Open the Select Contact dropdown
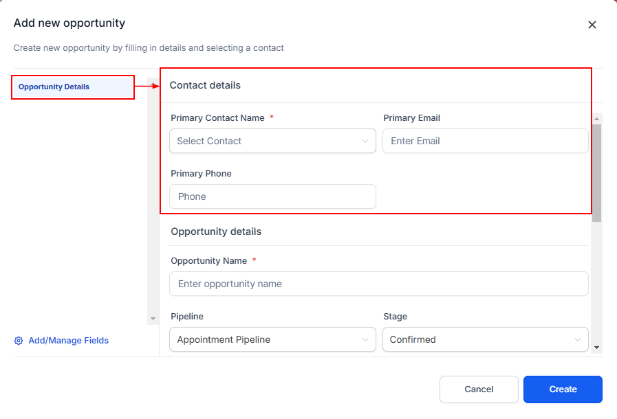Viewport: 617px width, 419px height. pos(272,141)
